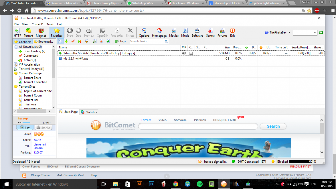This screenshot has height=189, width=336.
Task: Click the Exit toolbar icon
Action: [x=232, y=32]
